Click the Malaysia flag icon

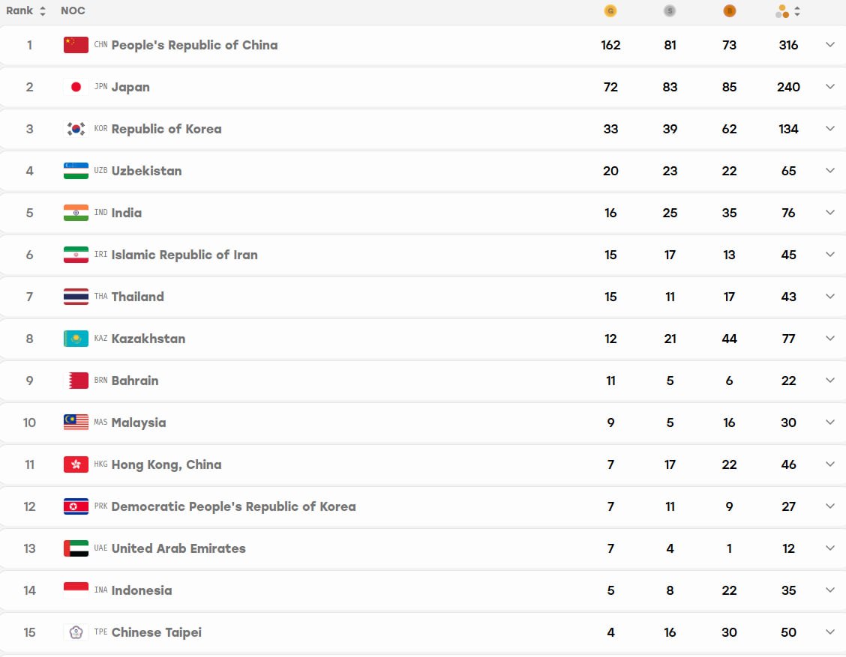(x=76, y=423)
